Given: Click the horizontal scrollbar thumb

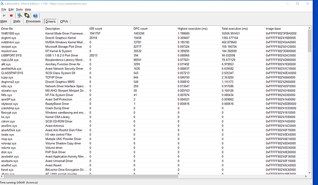Looking at the screenshot, I should 91,176.
